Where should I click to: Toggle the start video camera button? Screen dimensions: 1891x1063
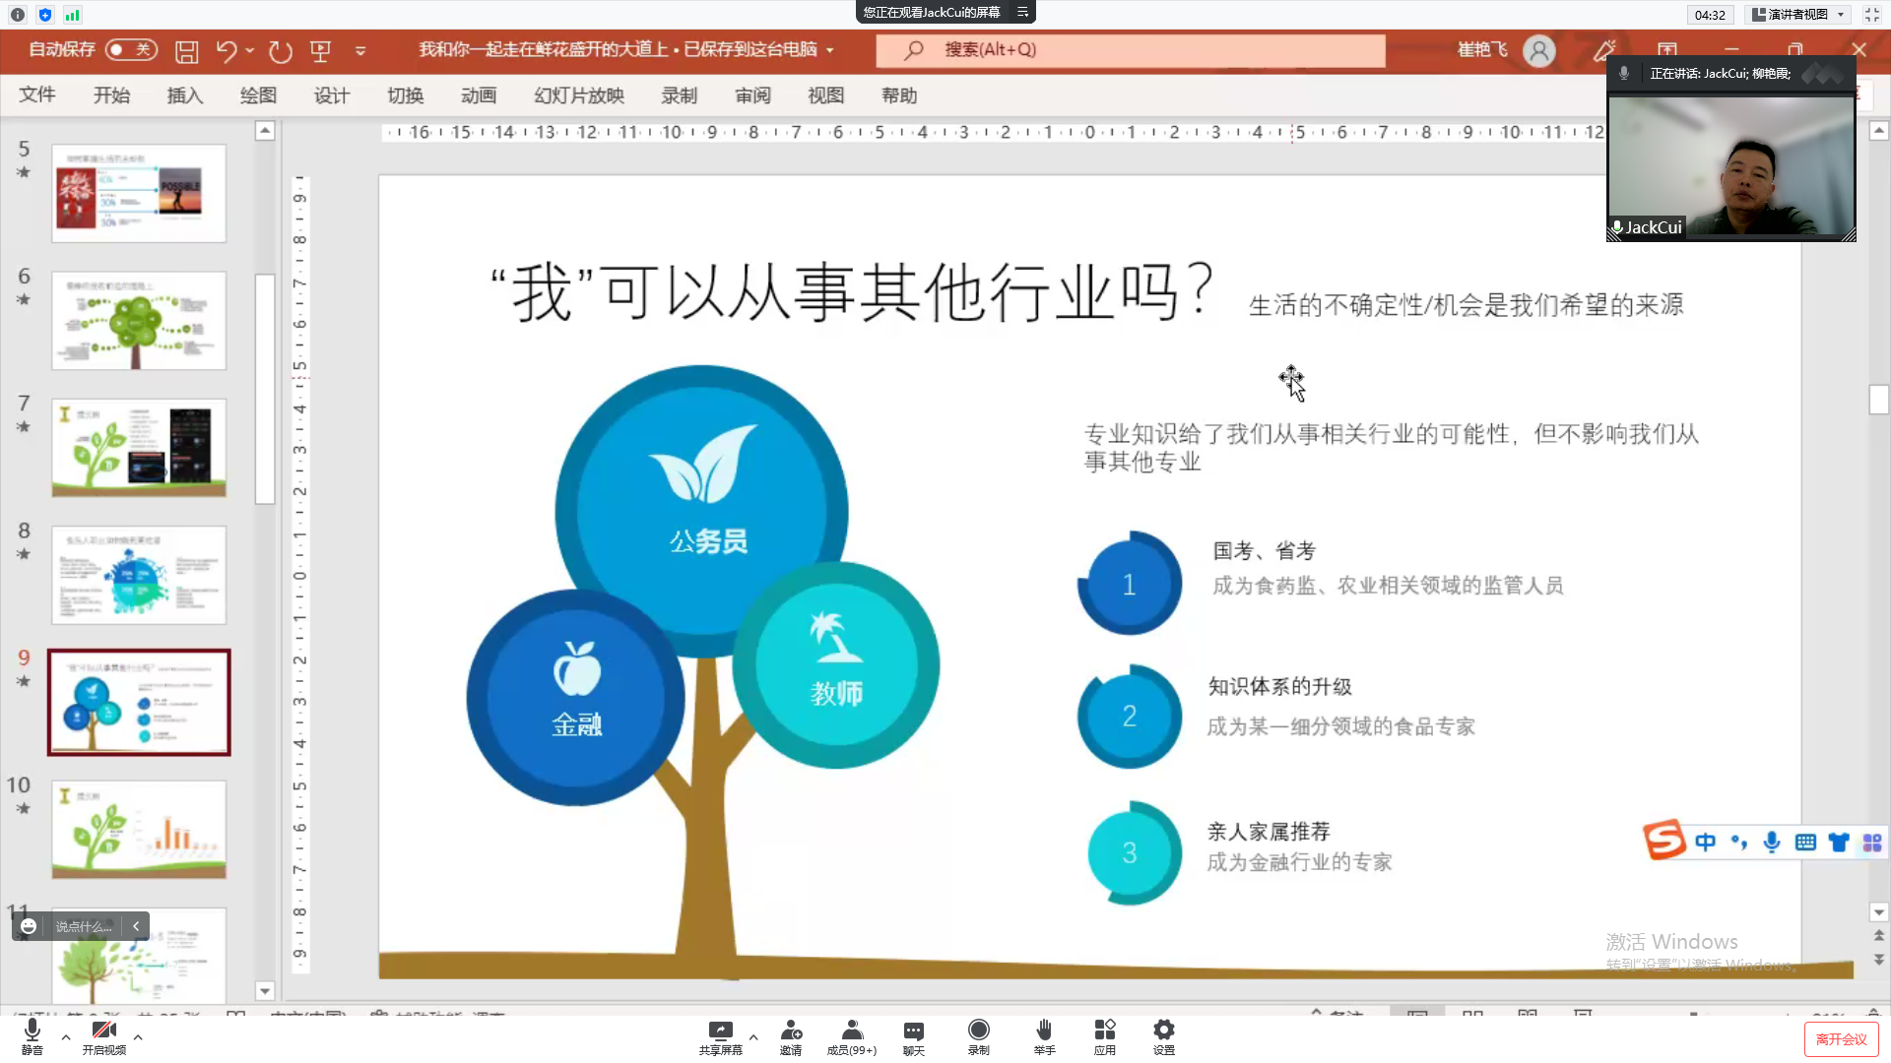coord(103,1031)
